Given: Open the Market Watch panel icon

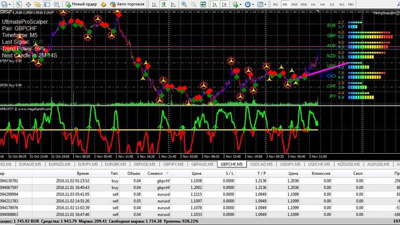Looking at the screenshot, I should (x=19, y=4).
